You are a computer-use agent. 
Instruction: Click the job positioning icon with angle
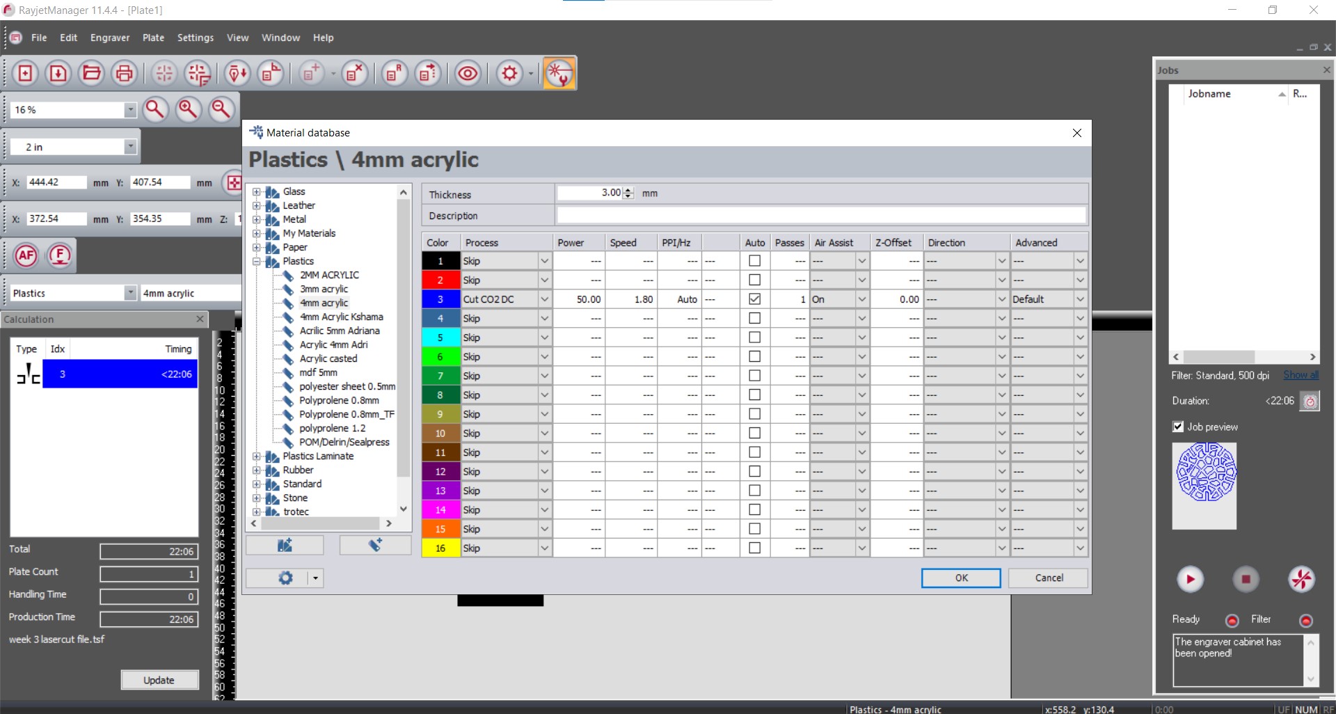271,73
